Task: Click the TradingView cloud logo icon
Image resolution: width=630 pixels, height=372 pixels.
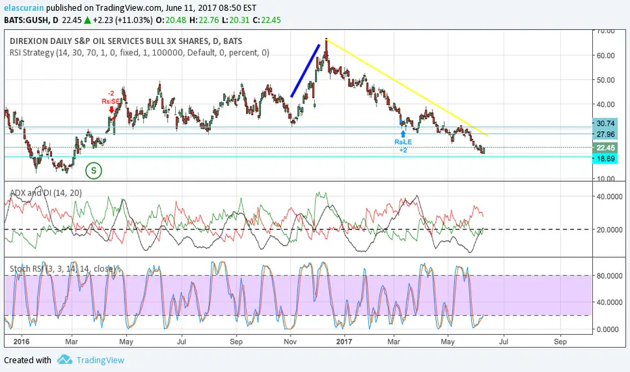Action: (64, 360)
